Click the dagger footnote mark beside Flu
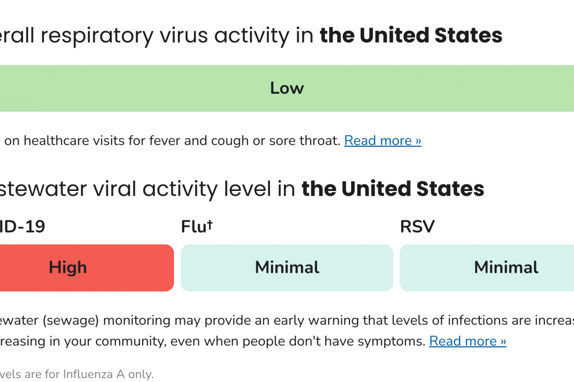 pos(210,224)
